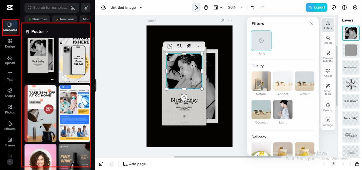Select the pointer select tool
362x170 pixels.
[x=196, y=8]
